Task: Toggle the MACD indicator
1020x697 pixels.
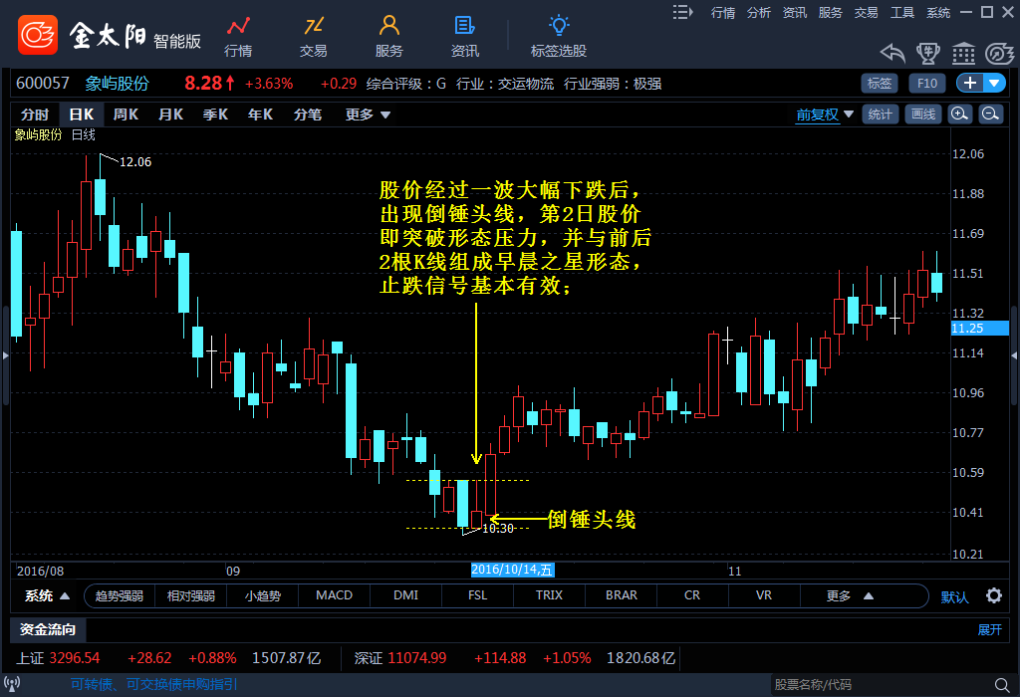Action: (334, 596)
